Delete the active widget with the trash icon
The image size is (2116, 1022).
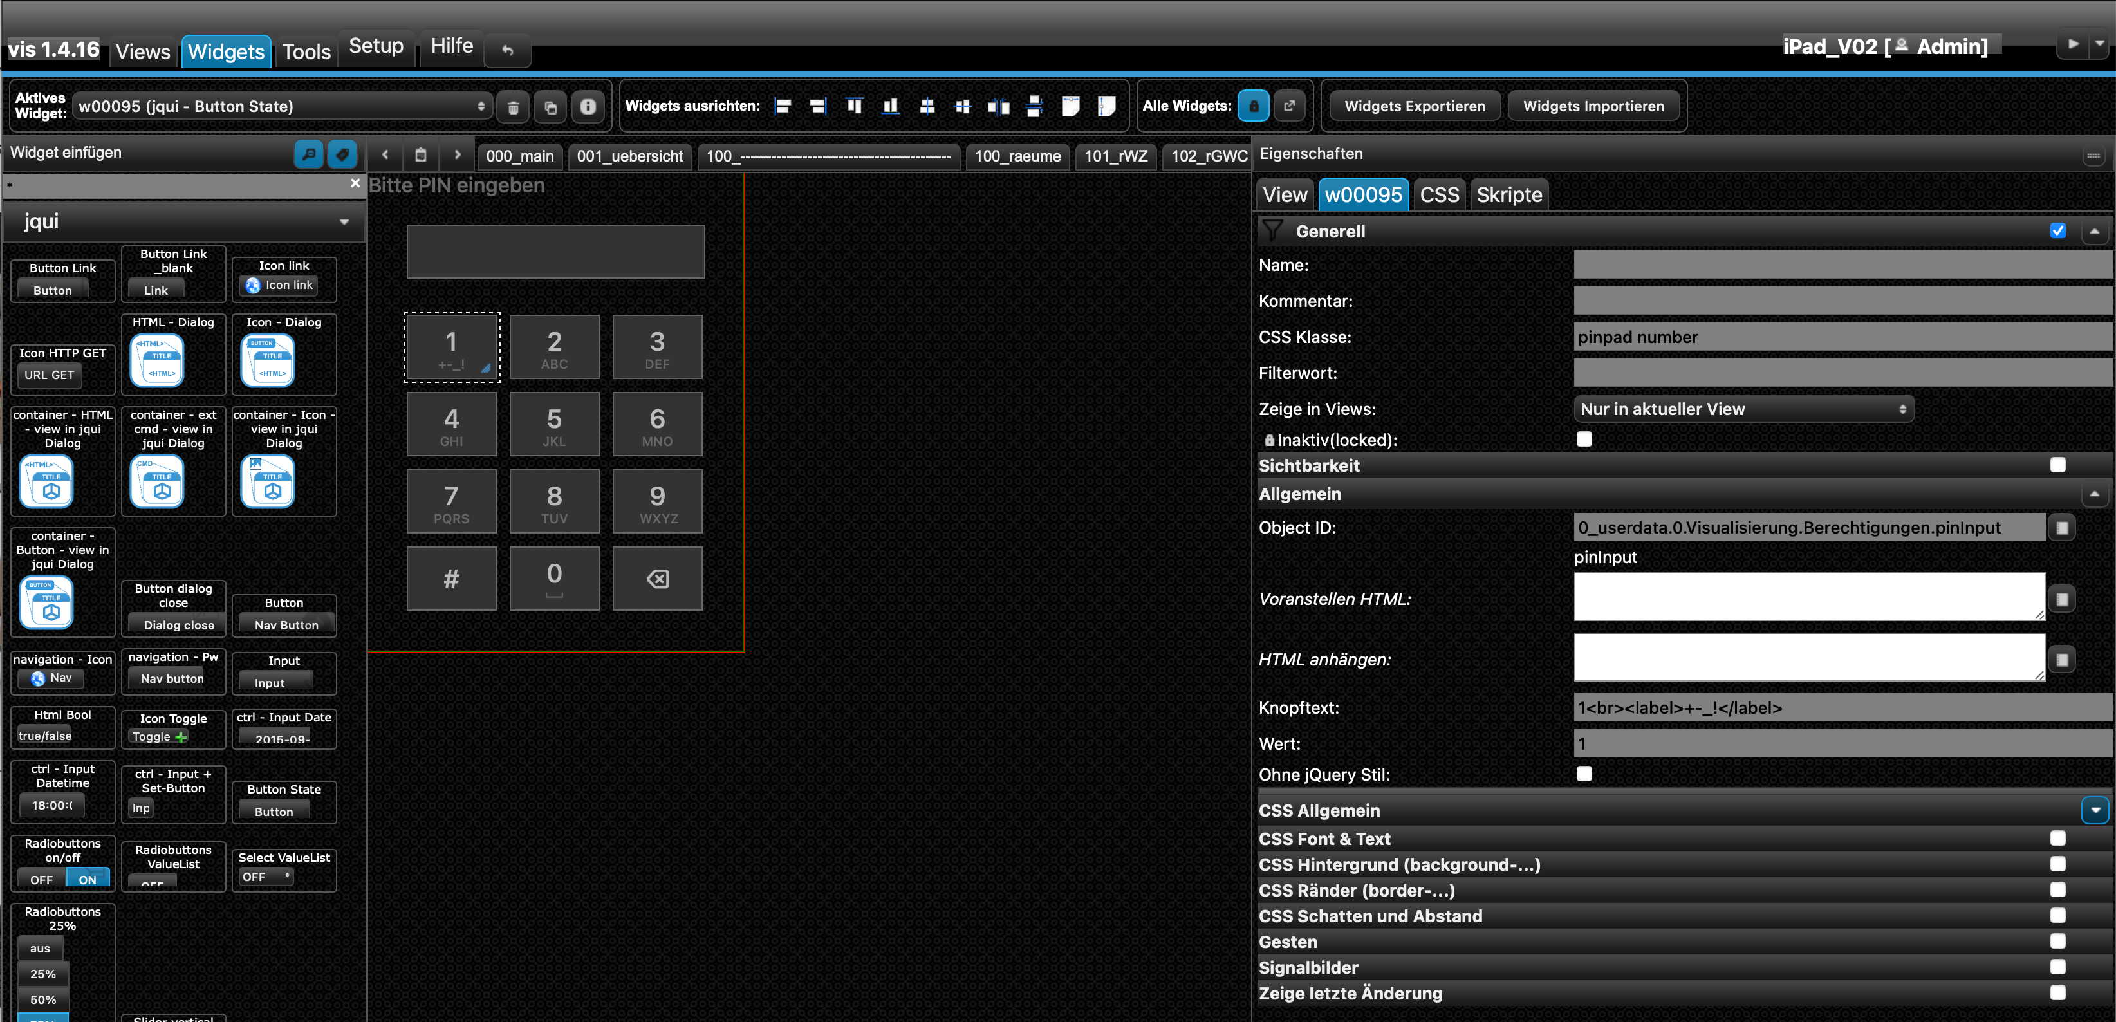512,107
